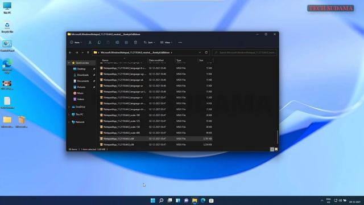
Task: Select the NotepadApp language-uk file
Action: pyautogui.click(x=156, y=80)
